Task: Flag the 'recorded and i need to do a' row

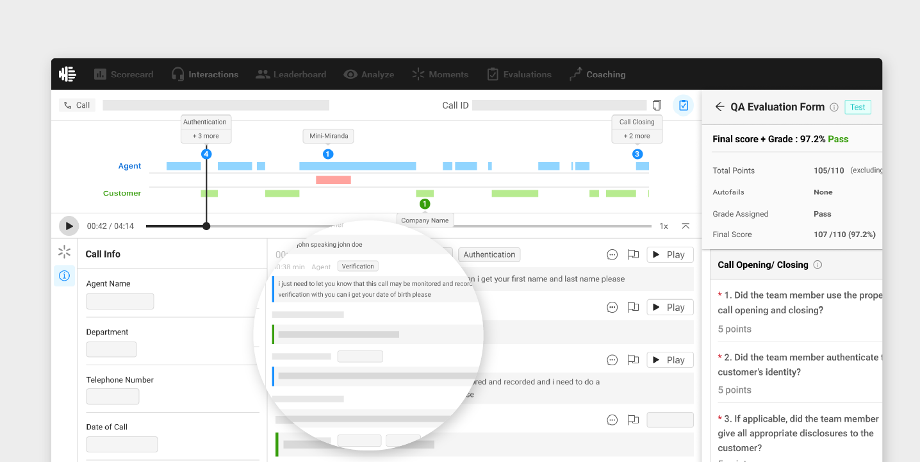Action: tap(634, 360)
